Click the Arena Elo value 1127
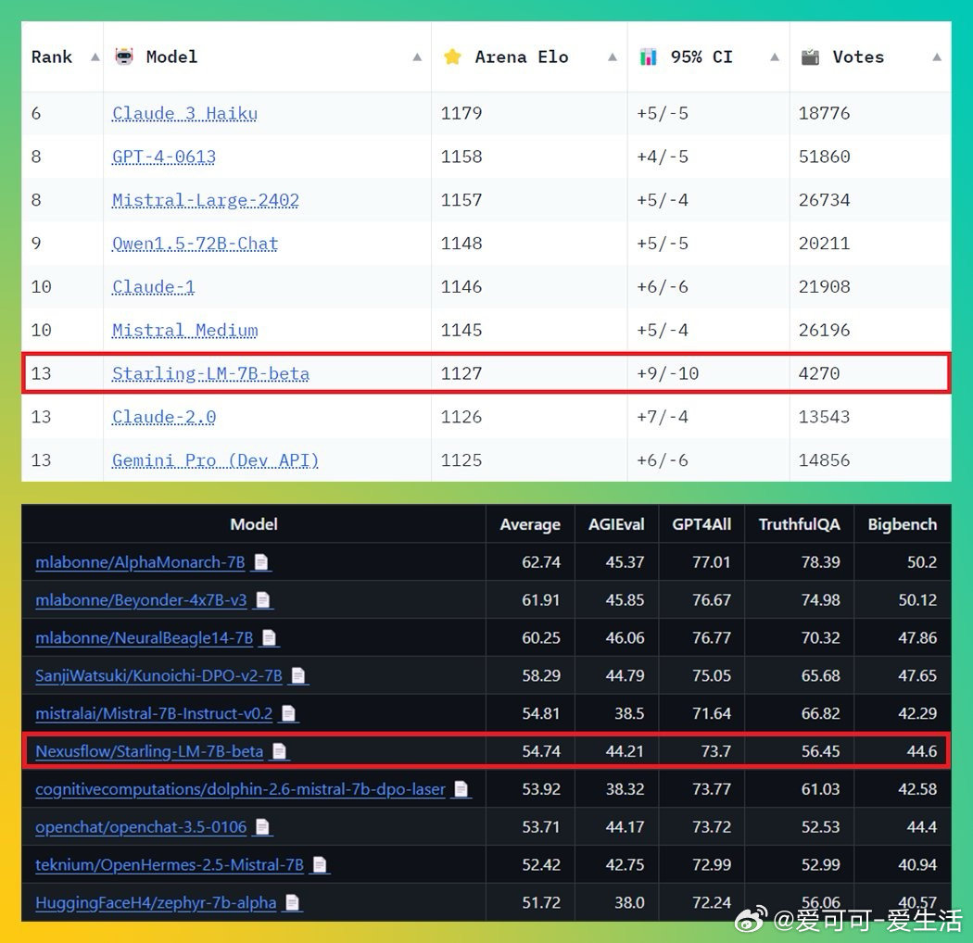The image size is (973, 943). (x=461, y=373)
